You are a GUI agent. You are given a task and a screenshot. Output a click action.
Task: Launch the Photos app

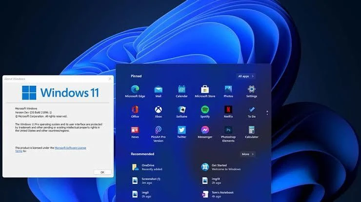coord(228,91)
